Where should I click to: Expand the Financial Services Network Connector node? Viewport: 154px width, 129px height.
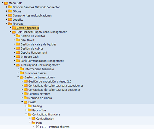(x=7, y=7)
